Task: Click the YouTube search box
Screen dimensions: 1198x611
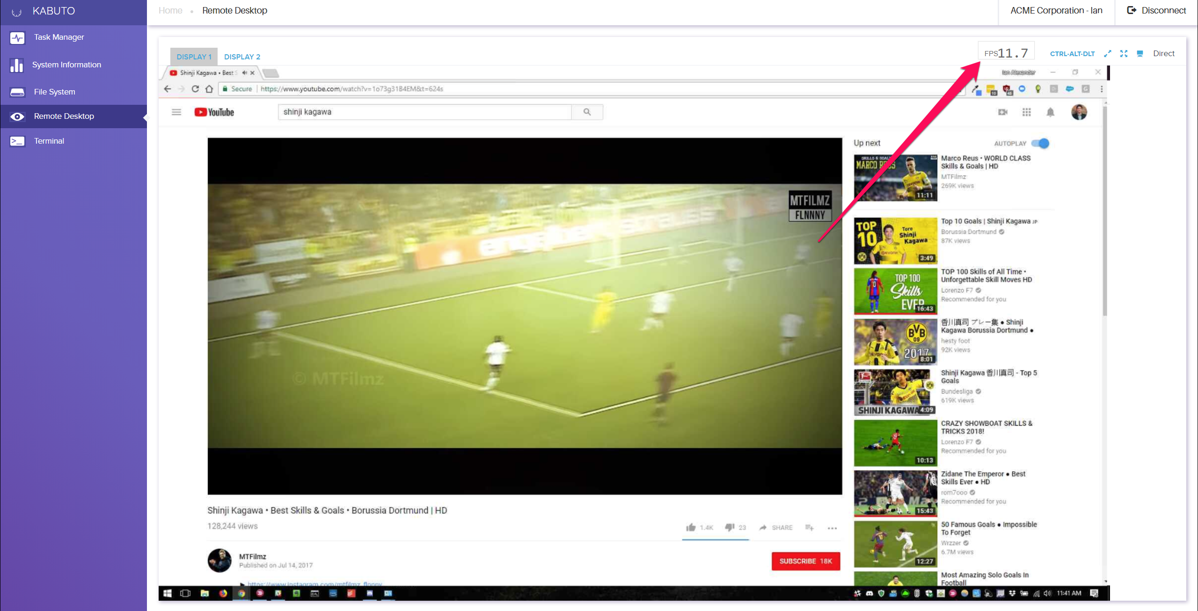Action: pyautogui.click(x=424, y=112)
